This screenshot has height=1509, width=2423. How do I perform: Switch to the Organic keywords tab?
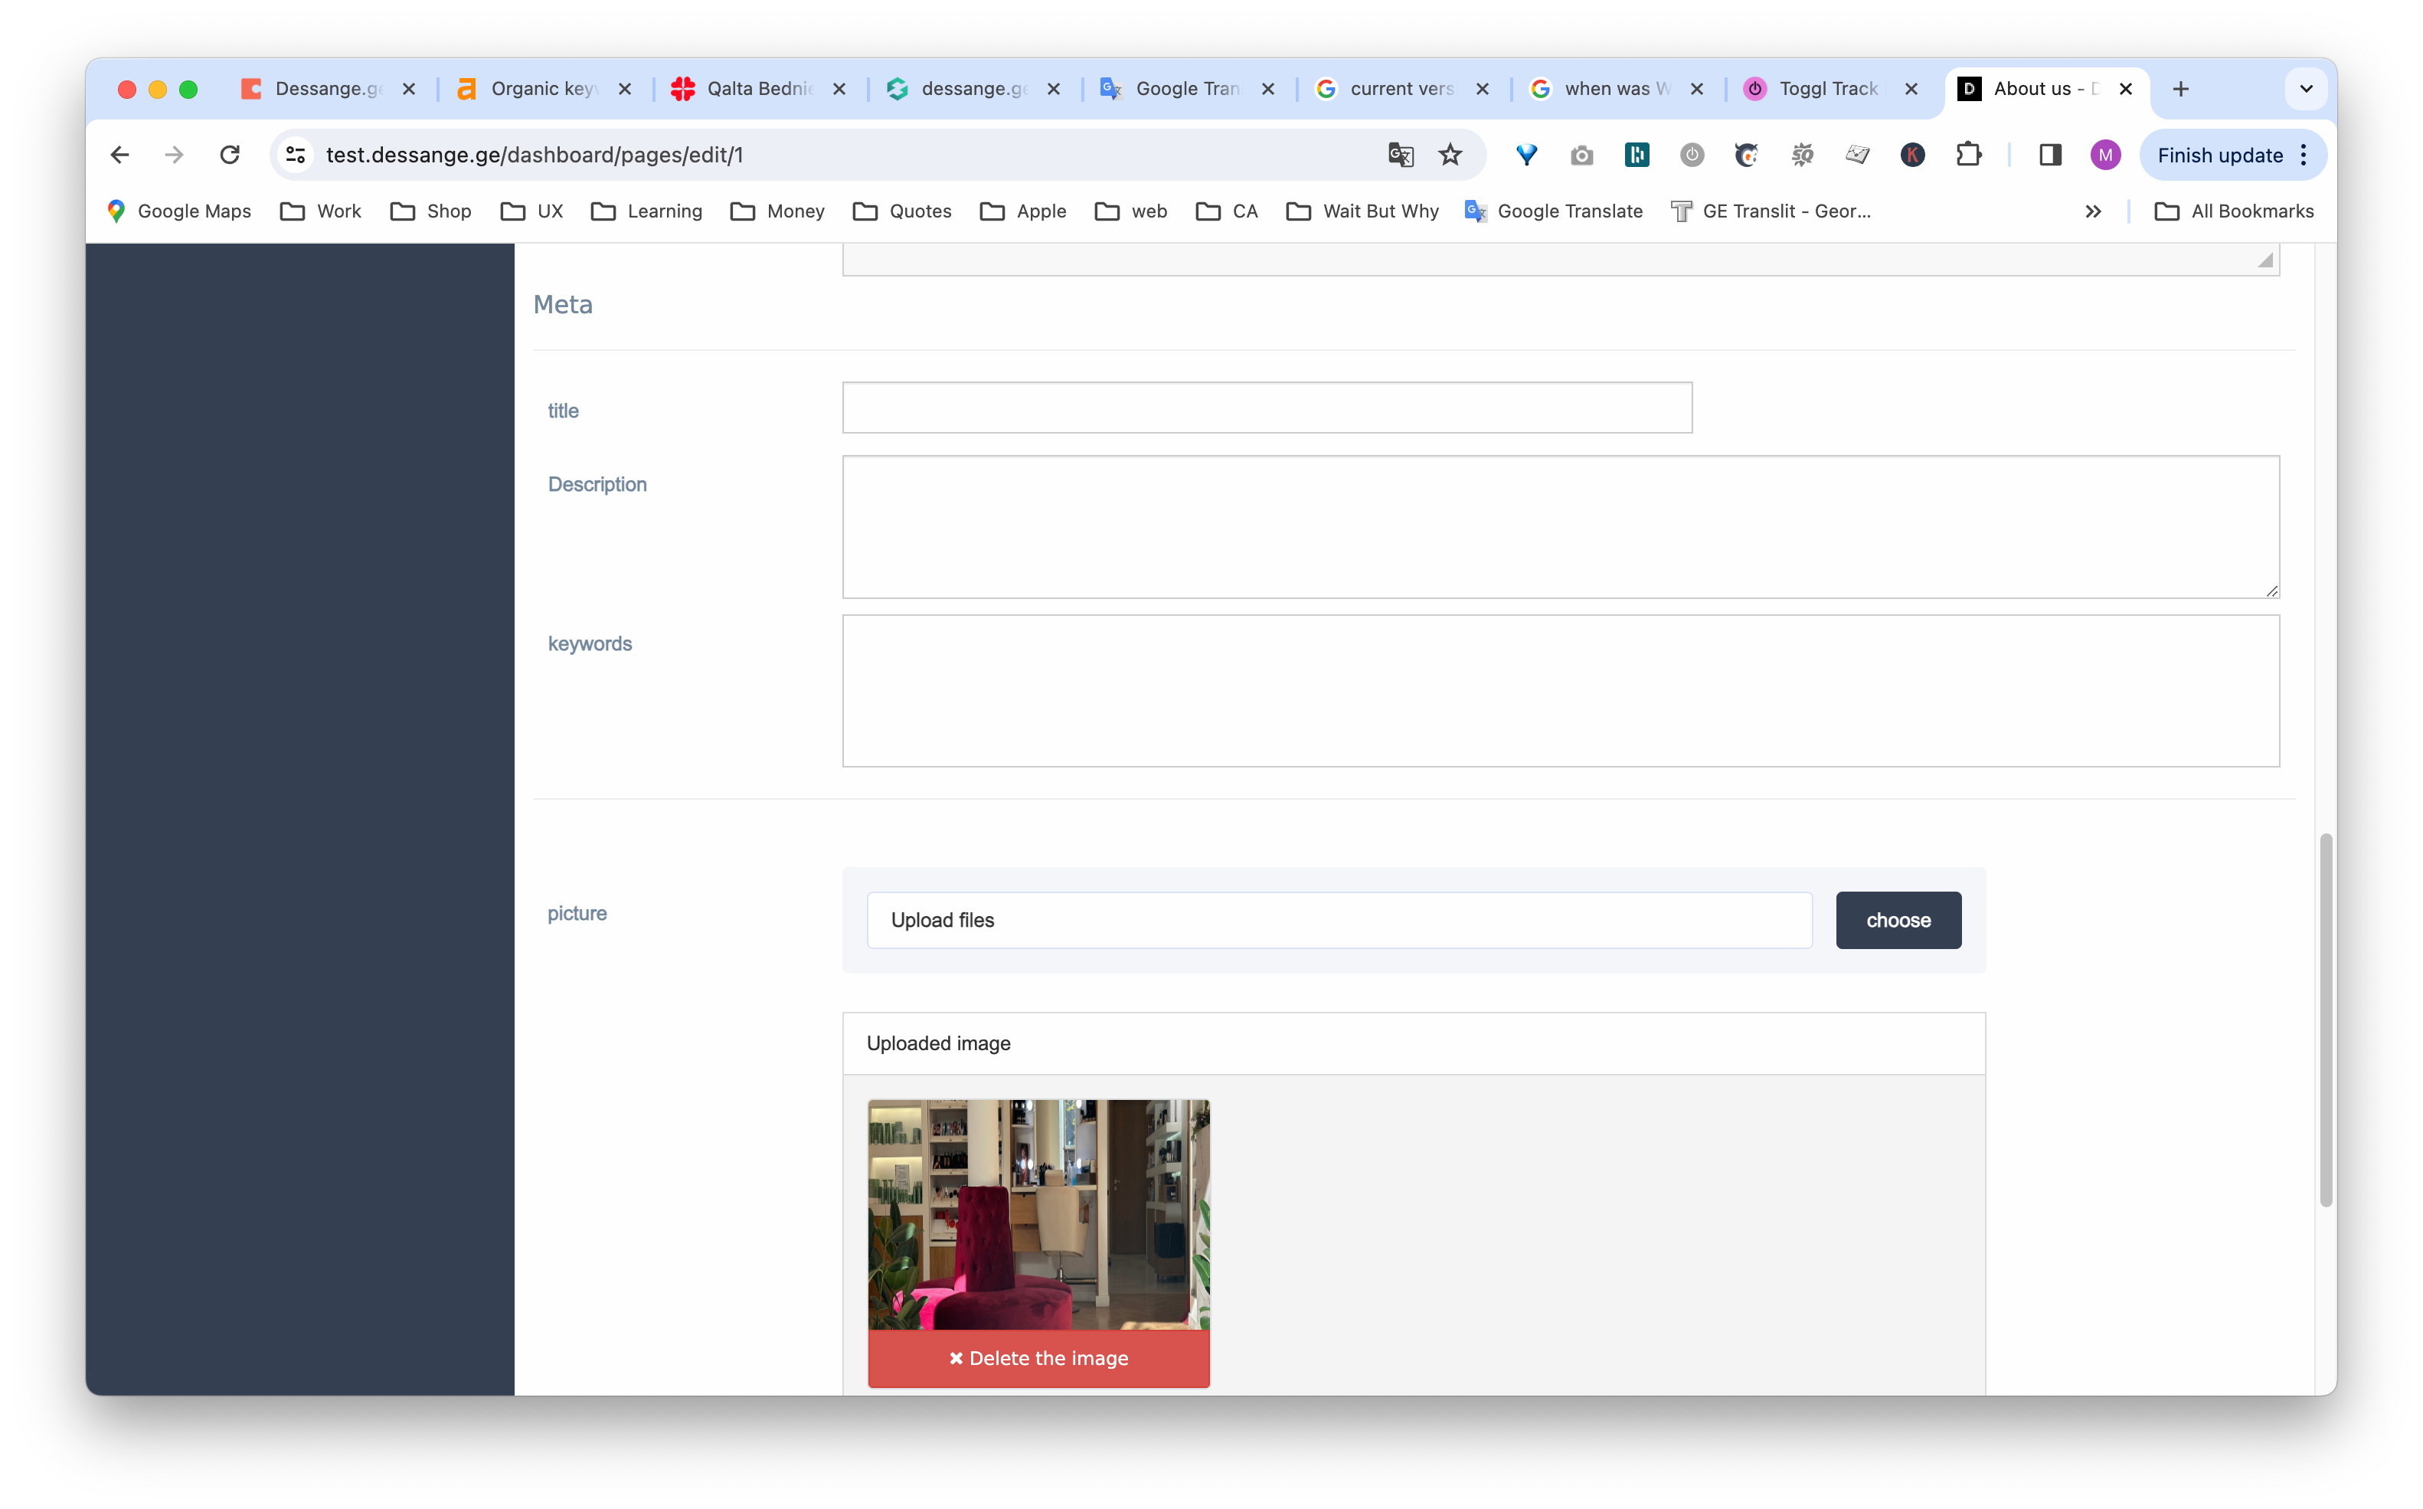tap(541, 89)
